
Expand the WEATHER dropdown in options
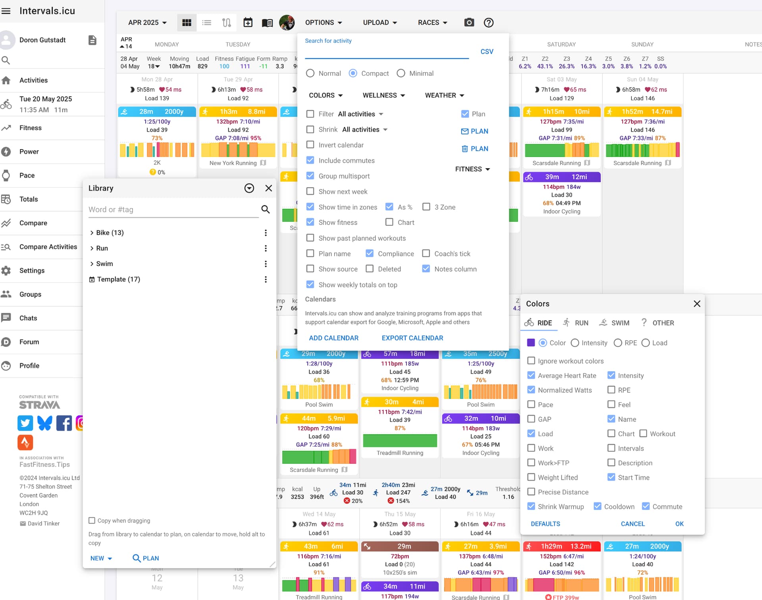(x=444, y=96)
